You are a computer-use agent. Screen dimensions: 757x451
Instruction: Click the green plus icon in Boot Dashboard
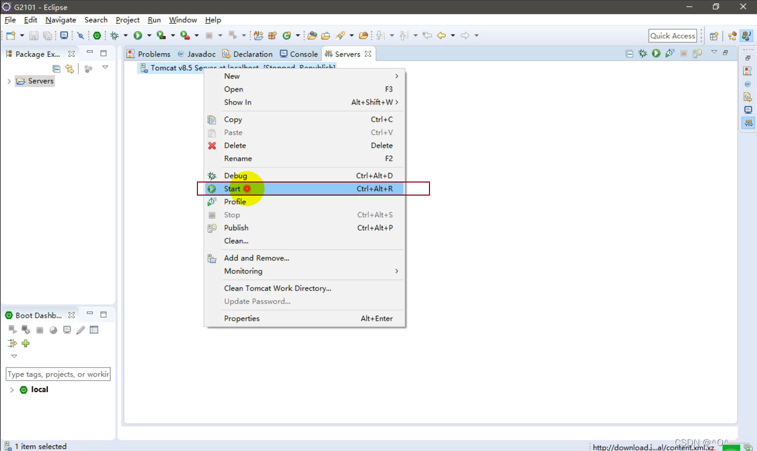(x=26, y=343)
